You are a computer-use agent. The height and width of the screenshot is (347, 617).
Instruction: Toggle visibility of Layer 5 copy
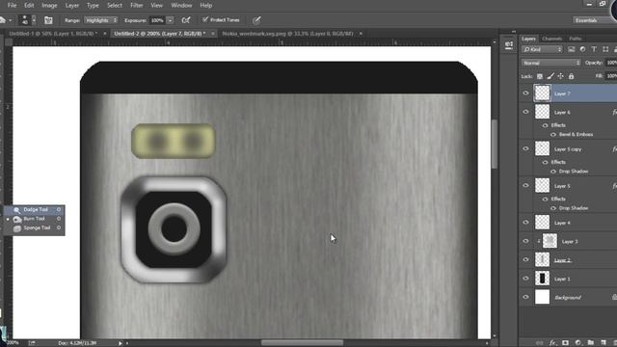click(525, 148)
